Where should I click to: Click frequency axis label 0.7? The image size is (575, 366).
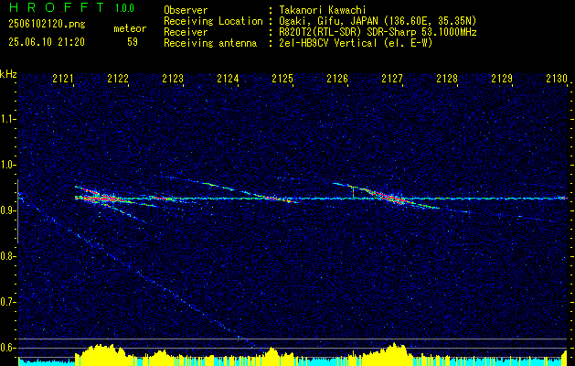pos(8,302)
